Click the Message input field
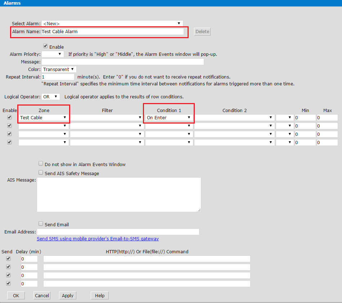This screenshot has height=303, width=342. [122, 62]
